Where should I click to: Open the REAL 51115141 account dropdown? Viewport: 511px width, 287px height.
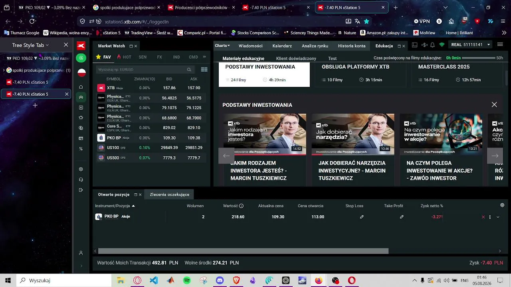point(471,45)
